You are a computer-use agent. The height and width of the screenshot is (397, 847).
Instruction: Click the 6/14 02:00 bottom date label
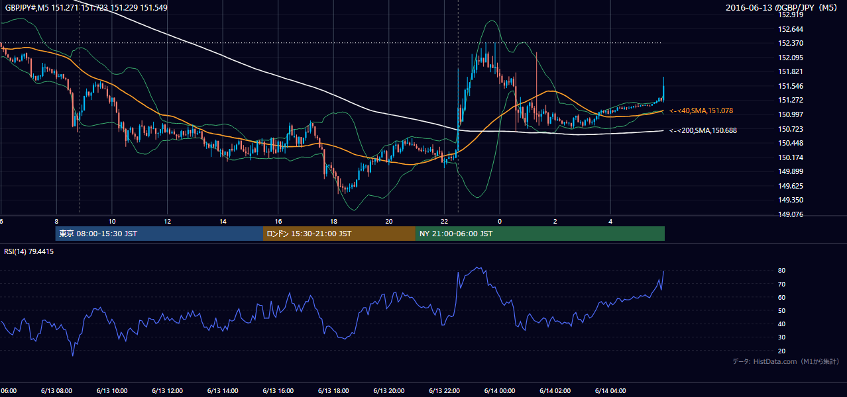pyautogui.click(x=555, y=390)
